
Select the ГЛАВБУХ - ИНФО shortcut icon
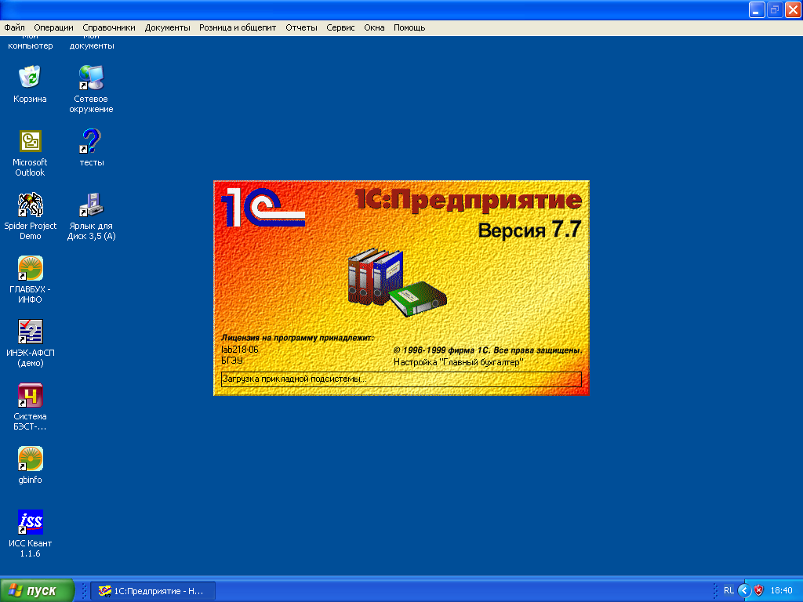(x=30, y=268)
